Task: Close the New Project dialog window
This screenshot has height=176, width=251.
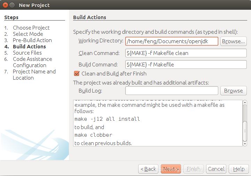Action: tap(5, 5)
